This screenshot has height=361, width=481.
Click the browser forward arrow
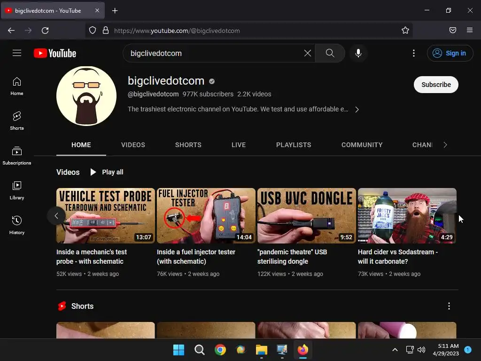(28, 31)
